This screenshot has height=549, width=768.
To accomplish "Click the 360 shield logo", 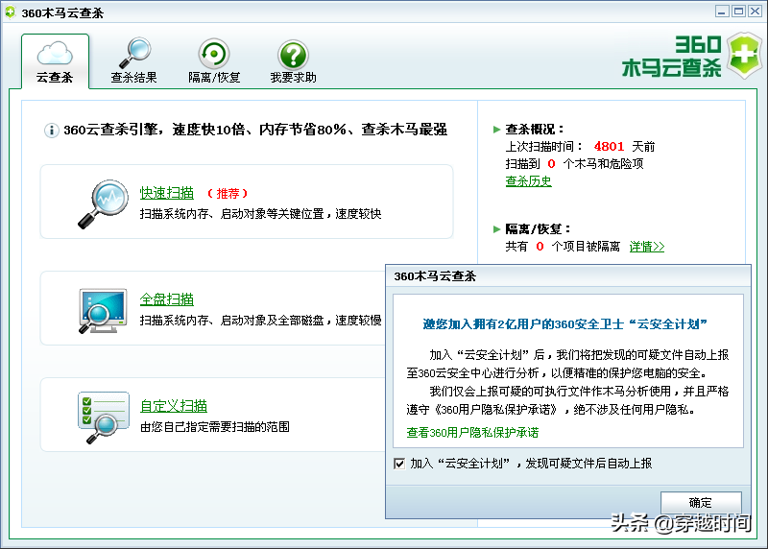I will point(744,55).
